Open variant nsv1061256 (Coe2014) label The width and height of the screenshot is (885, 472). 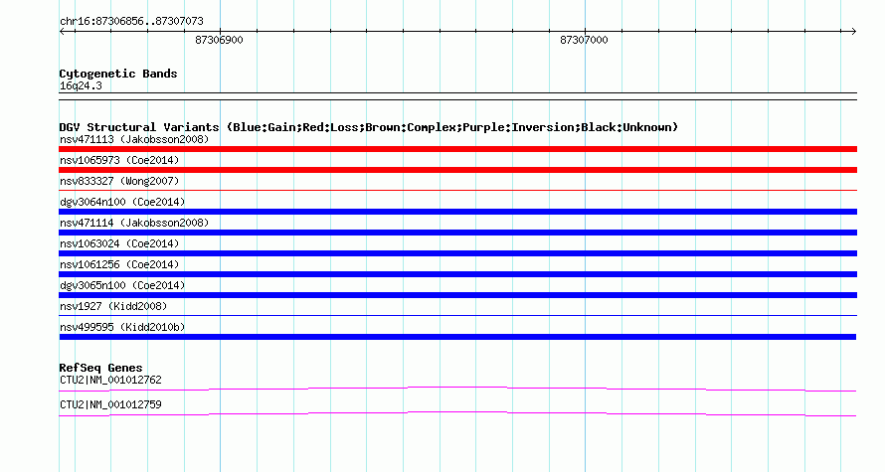(119, 264)
